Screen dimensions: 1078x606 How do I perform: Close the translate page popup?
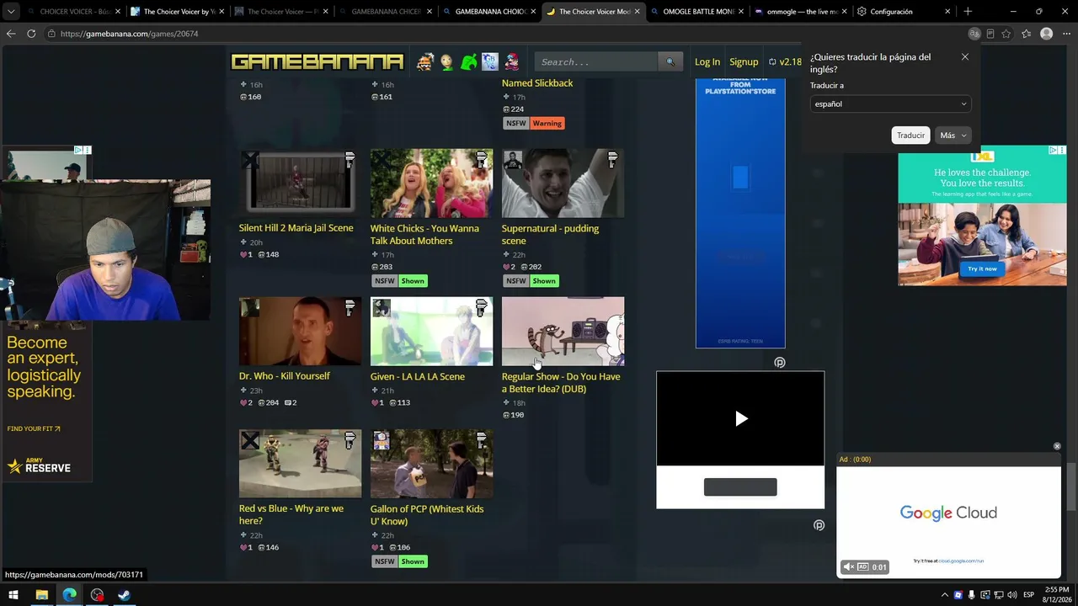click(965, 57)
